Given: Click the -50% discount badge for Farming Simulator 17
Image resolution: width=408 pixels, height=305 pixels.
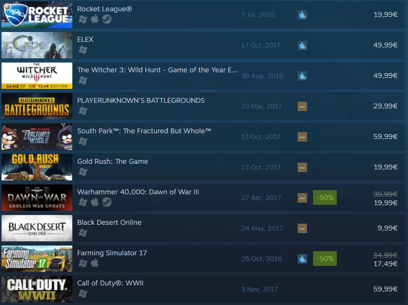Looking at the screenshot, I should tap(325, 259).
